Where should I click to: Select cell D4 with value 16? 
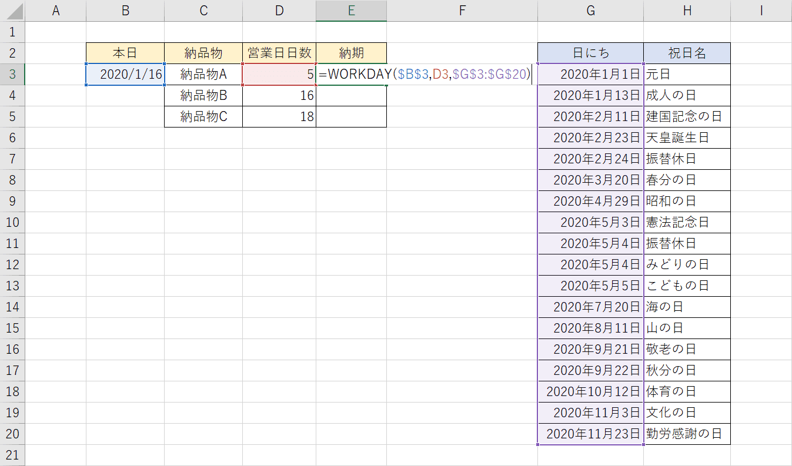tap(279, 95)
